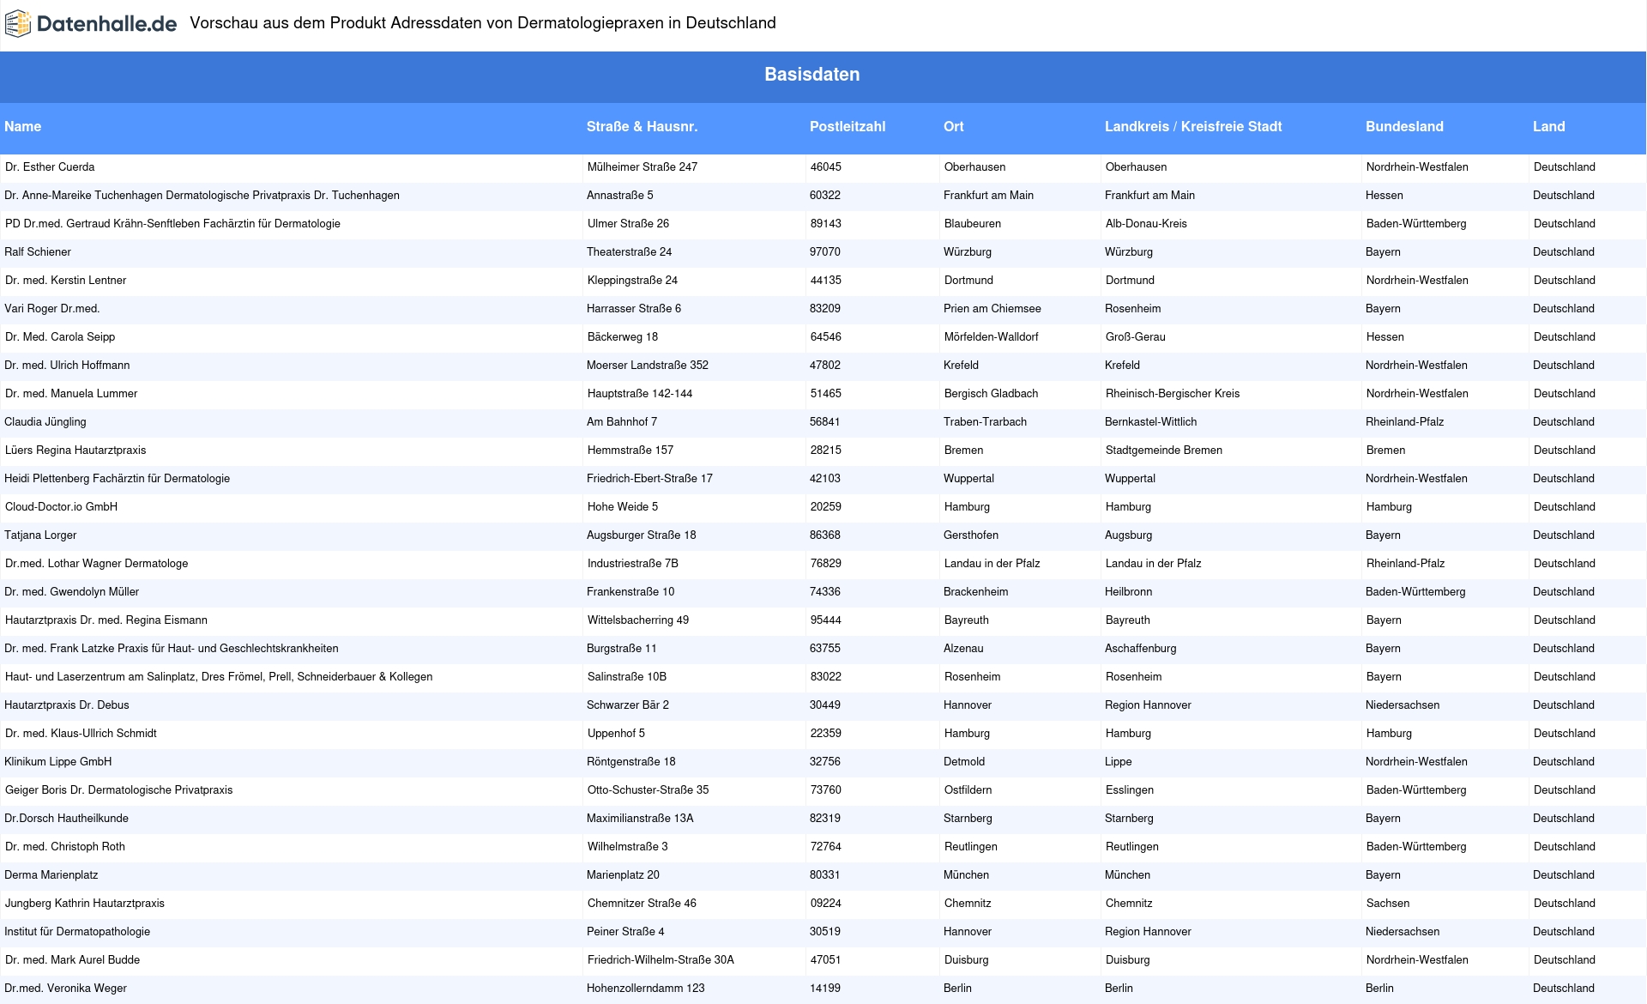The width and height of the screenshot is (1647, 1004).
Task: Click the name Tatjana Lorger
Action: (x=40, y=535)
